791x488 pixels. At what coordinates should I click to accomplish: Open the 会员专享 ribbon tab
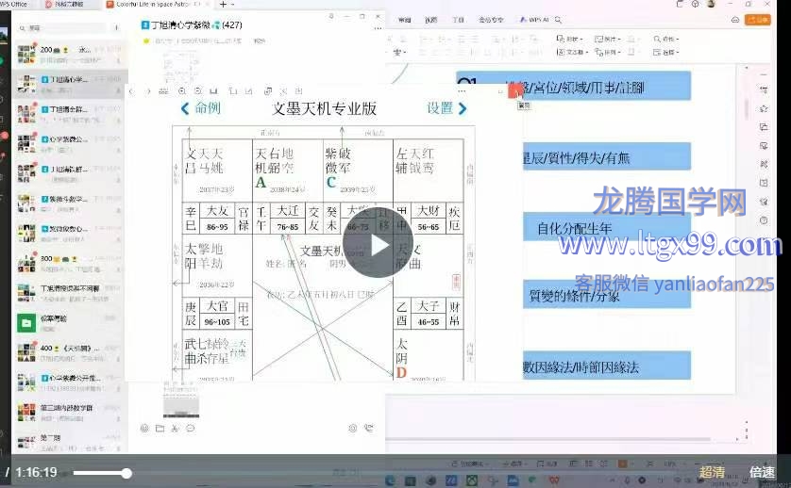(x=490, y=20)
